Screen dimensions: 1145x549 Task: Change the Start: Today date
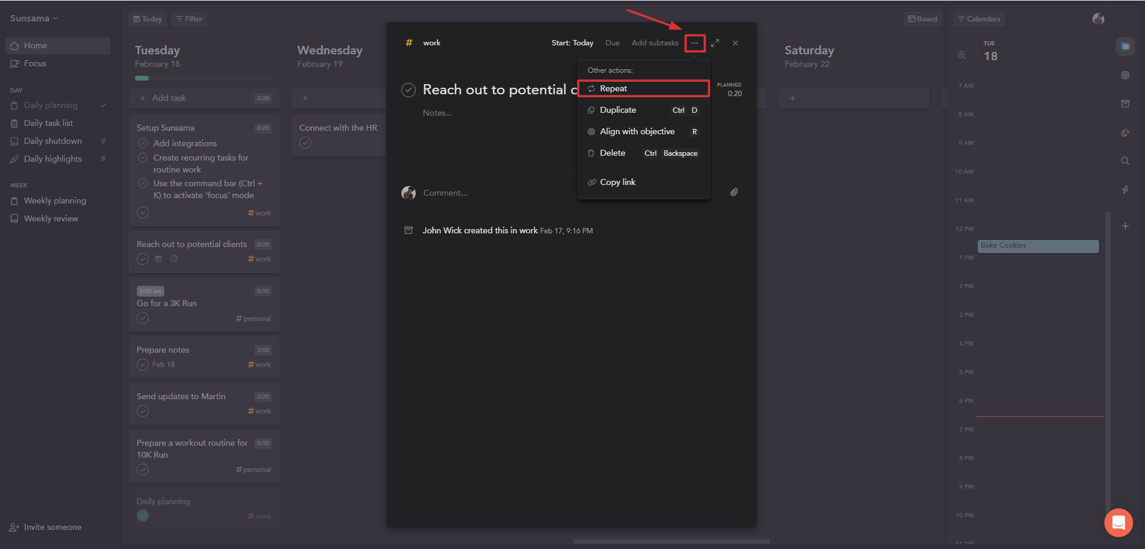click(572, 43)
